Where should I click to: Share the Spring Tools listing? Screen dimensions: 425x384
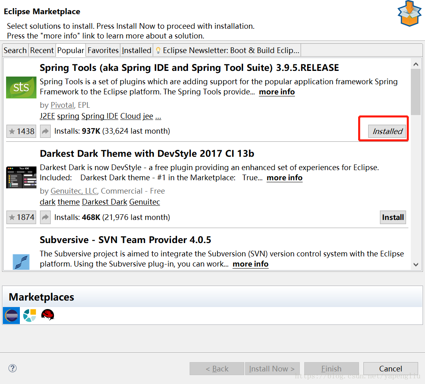pyautogui.click(x=45, y=131)
